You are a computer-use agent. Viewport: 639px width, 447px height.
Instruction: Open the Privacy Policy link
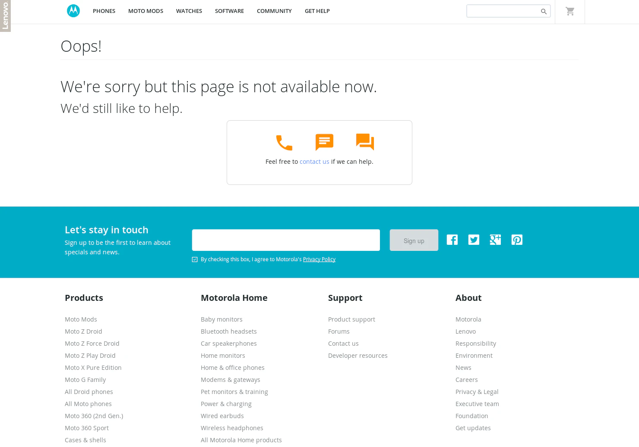point(319,259)
